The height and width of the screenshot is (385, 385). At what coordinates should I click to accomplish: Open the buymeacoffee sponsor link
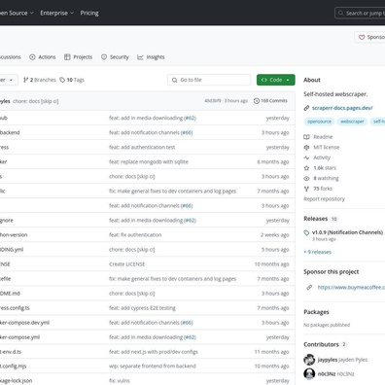pyautogui.click(x=351, y=287)
